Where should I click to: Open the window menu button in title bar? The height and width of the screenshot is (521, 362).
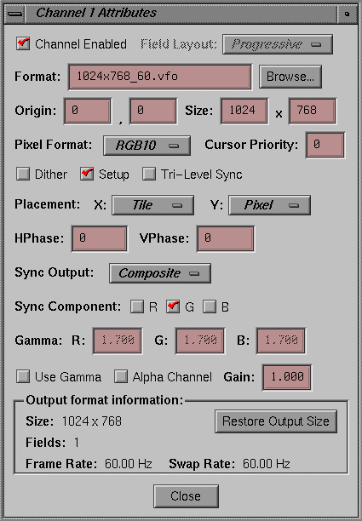coord(14,14)
